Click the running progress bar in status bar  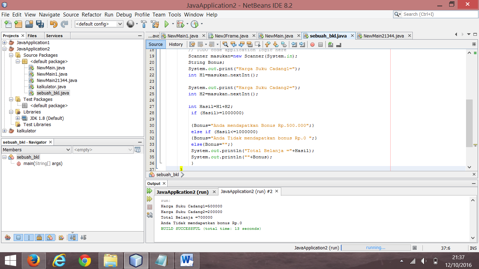tap(376, 248)
